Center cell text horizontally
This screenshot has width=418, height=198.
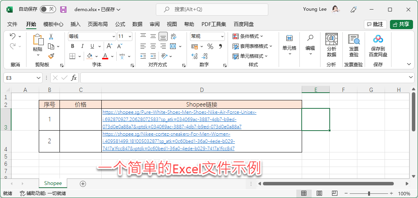(153, 46)
